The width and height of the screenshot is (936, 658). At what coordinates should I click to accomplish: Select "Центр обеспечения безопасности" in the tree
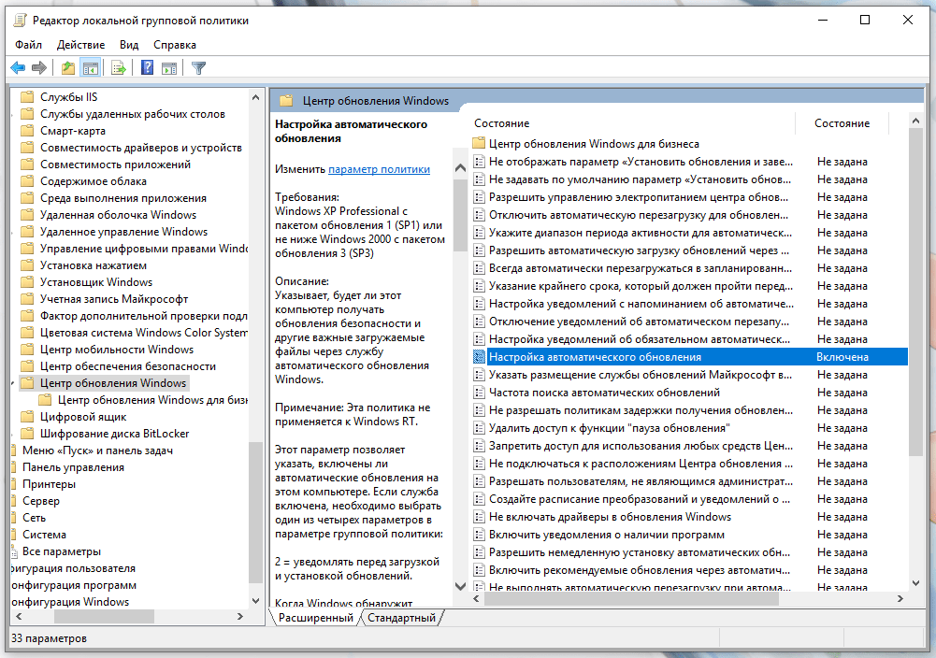click(128, 366)
